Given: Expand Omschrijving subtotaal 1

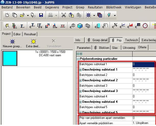Looking at the screenshot, I should tap(80, 70).
